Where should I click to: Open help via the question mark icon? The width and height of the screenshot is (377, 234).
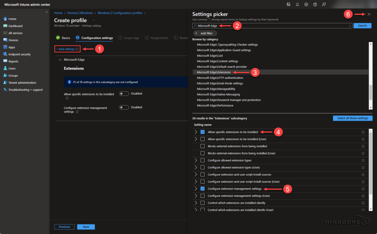(x=315, y=4)
